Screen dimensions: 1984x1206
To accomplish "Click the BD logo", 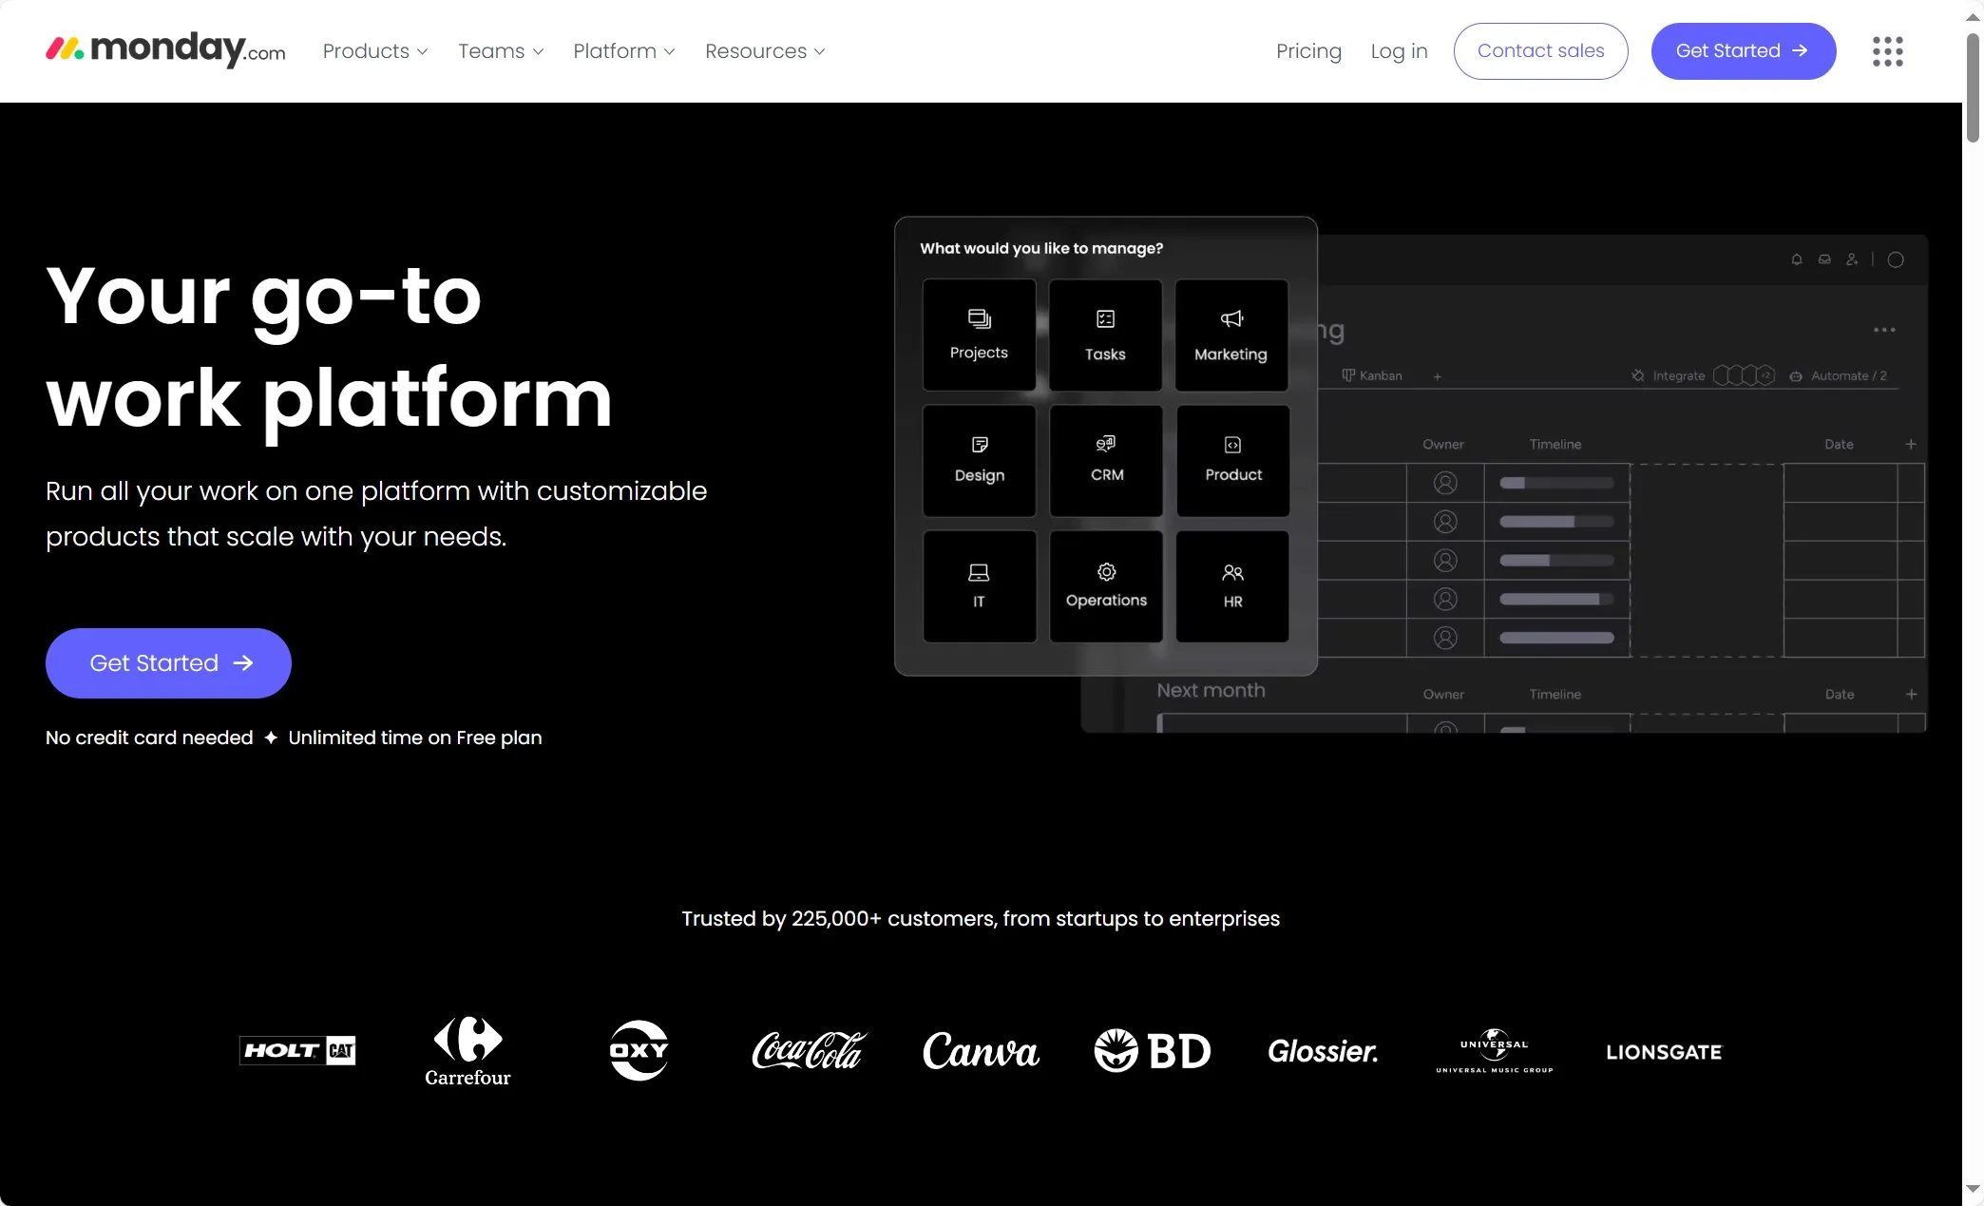I will pos(1153,1050).
